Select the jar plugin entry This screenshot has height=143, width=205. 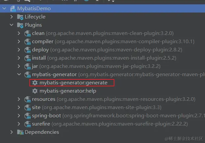(96, 66)
